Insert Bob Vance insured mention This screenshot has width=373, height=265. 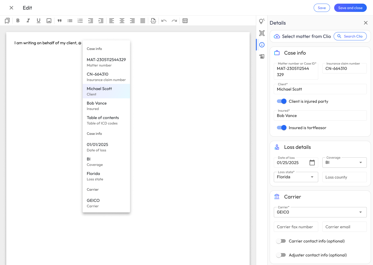106,106
